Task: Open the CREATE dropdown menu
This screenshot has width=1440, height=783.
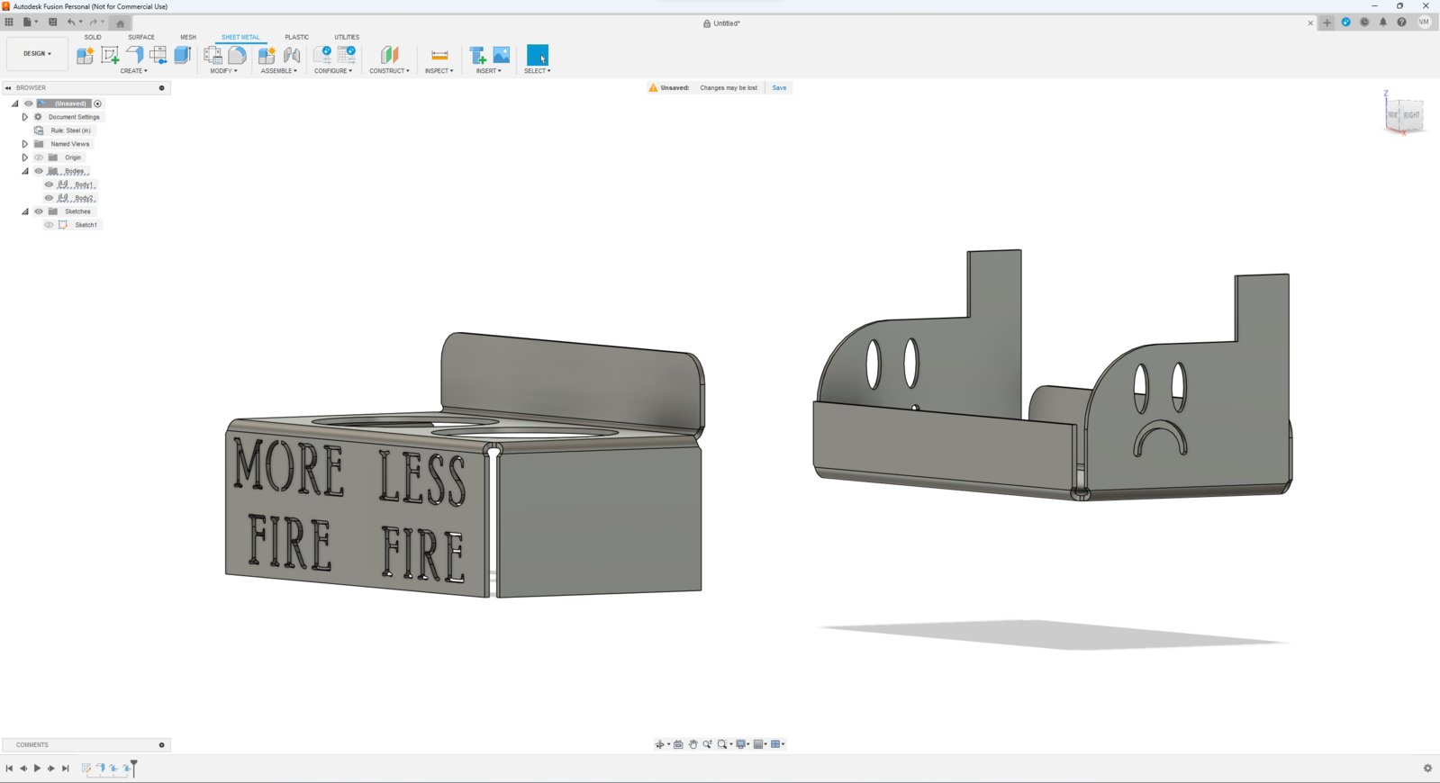Action: tap(133, 71)
